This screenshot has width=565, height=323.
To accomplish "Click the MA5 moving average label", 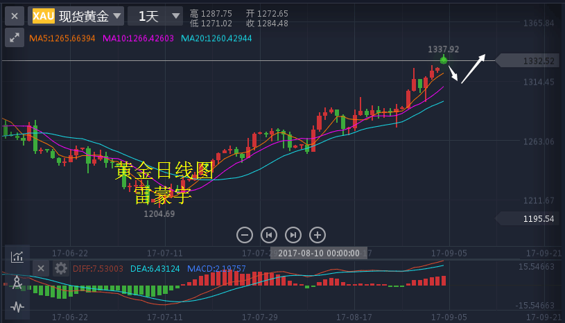I will 62,37.
